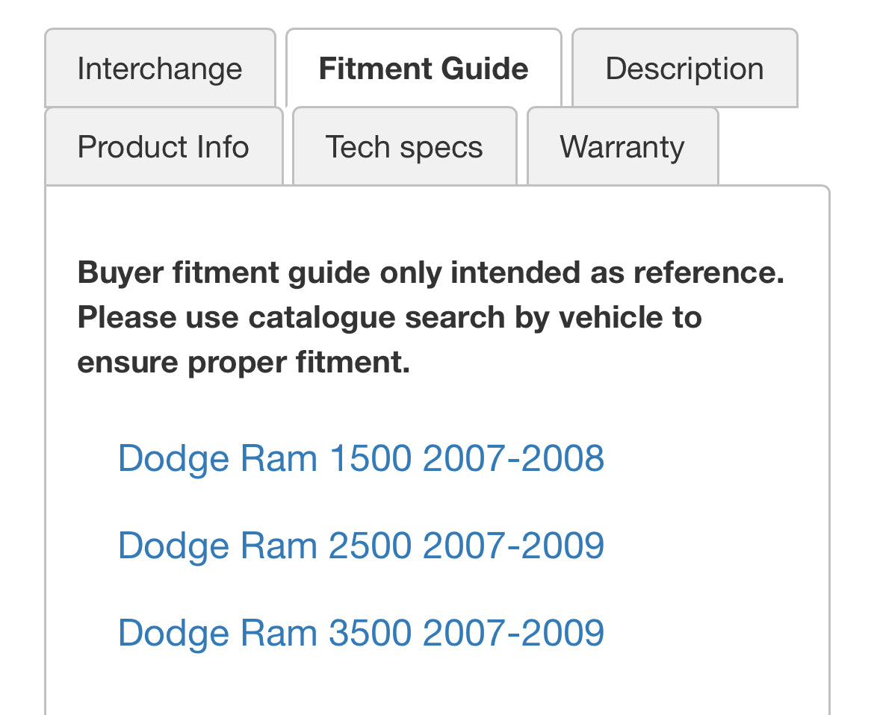Click the Dodge Ram 3500 2007-2009 link
This screenshot has width=874, height=715.
coord(361,632)
